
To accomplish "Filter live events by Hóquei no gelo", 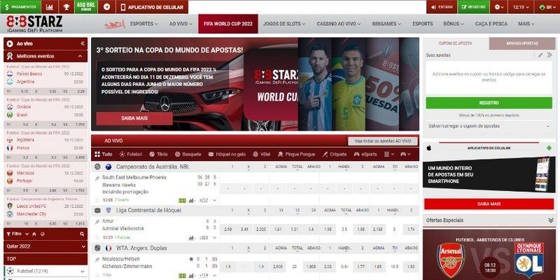I will [x=227, y=154].
